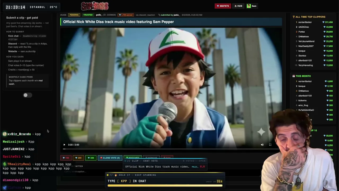The image size is (339, 191).
Task: Click the 25°C temperature readout
Action: point(53,7)
